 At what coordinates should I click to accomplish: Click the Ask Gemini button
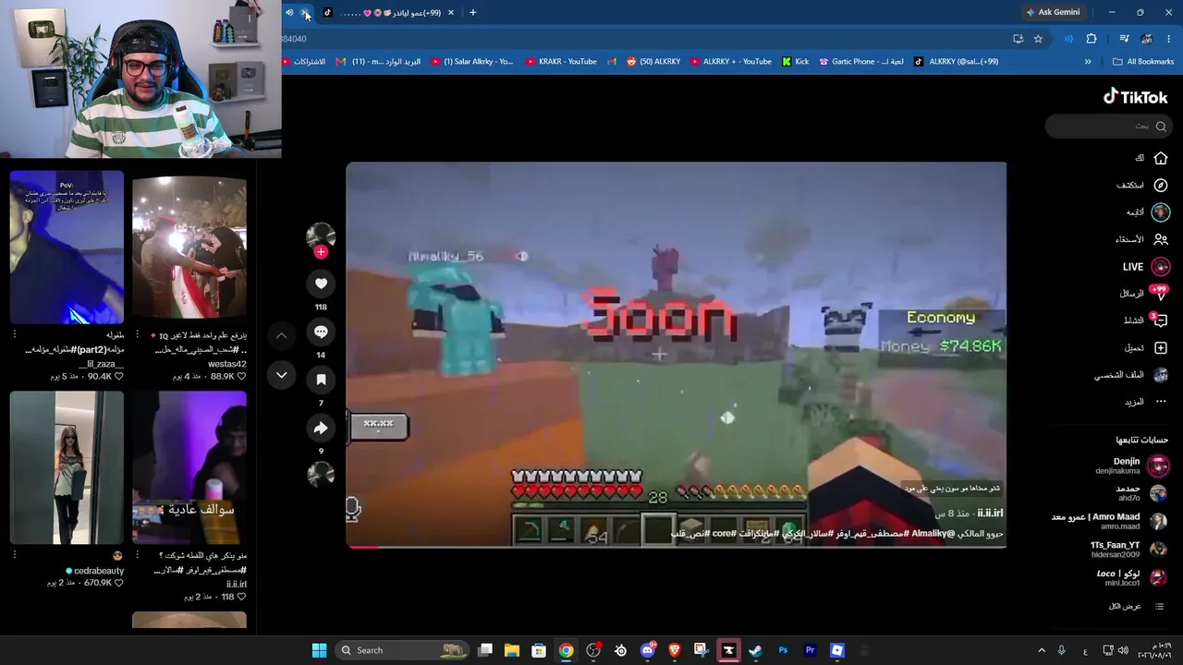click(x=1052, y=13)
